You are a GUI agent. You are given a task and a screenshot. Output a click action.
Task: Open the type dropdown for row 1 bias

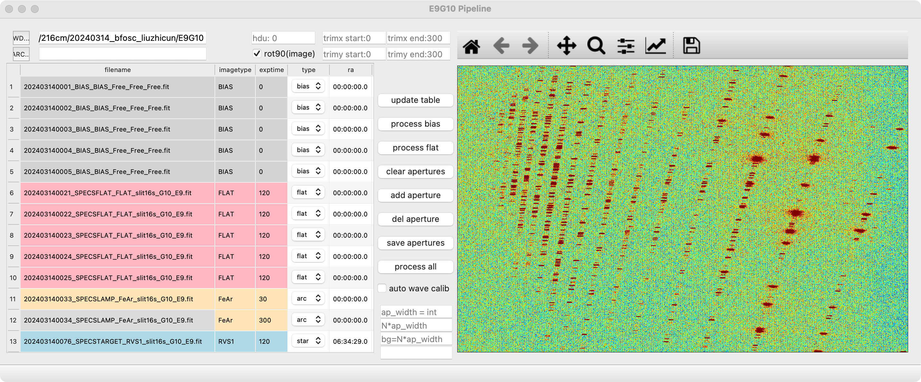(x=308, y=86)
